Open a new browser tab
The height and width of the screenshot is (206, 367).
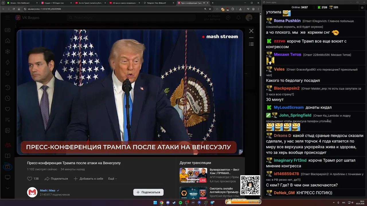(212, 3)
